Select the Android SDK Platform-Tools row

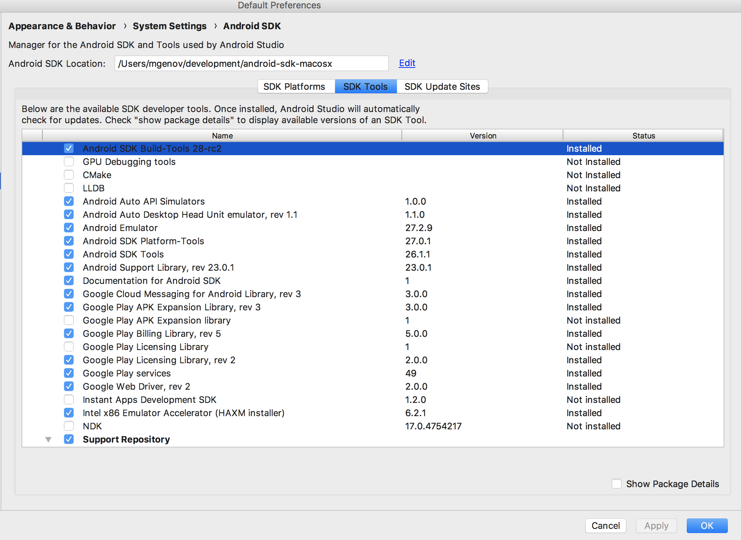point(143,241)
